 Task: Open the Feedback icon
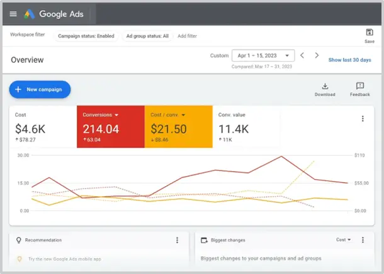coord(359,90)
